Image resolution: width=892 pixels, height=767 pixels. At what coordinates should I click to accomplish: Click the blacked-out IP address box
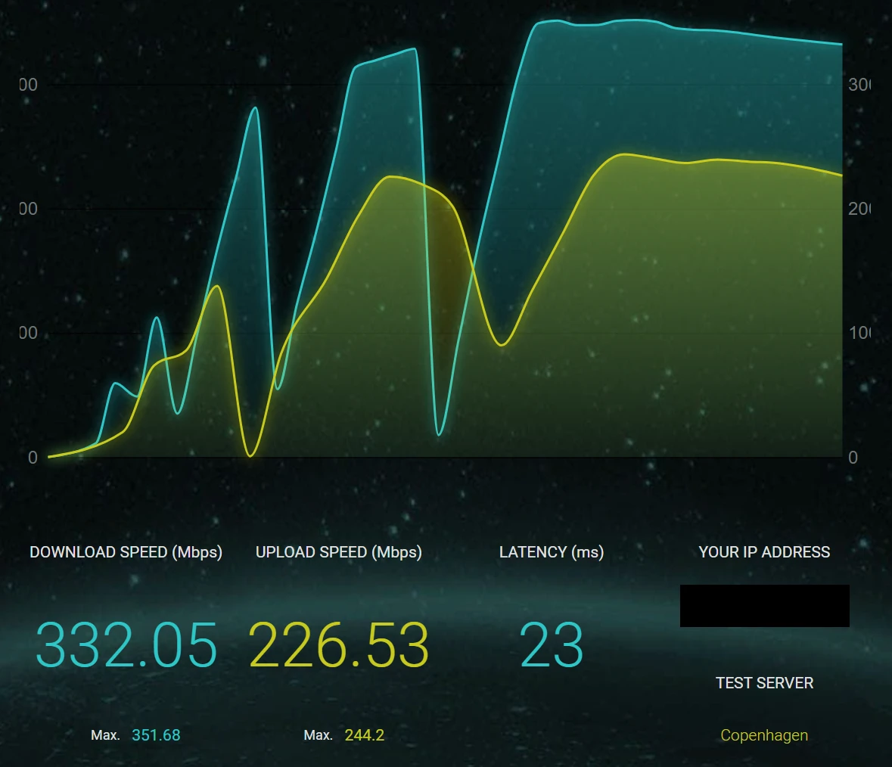764,606
